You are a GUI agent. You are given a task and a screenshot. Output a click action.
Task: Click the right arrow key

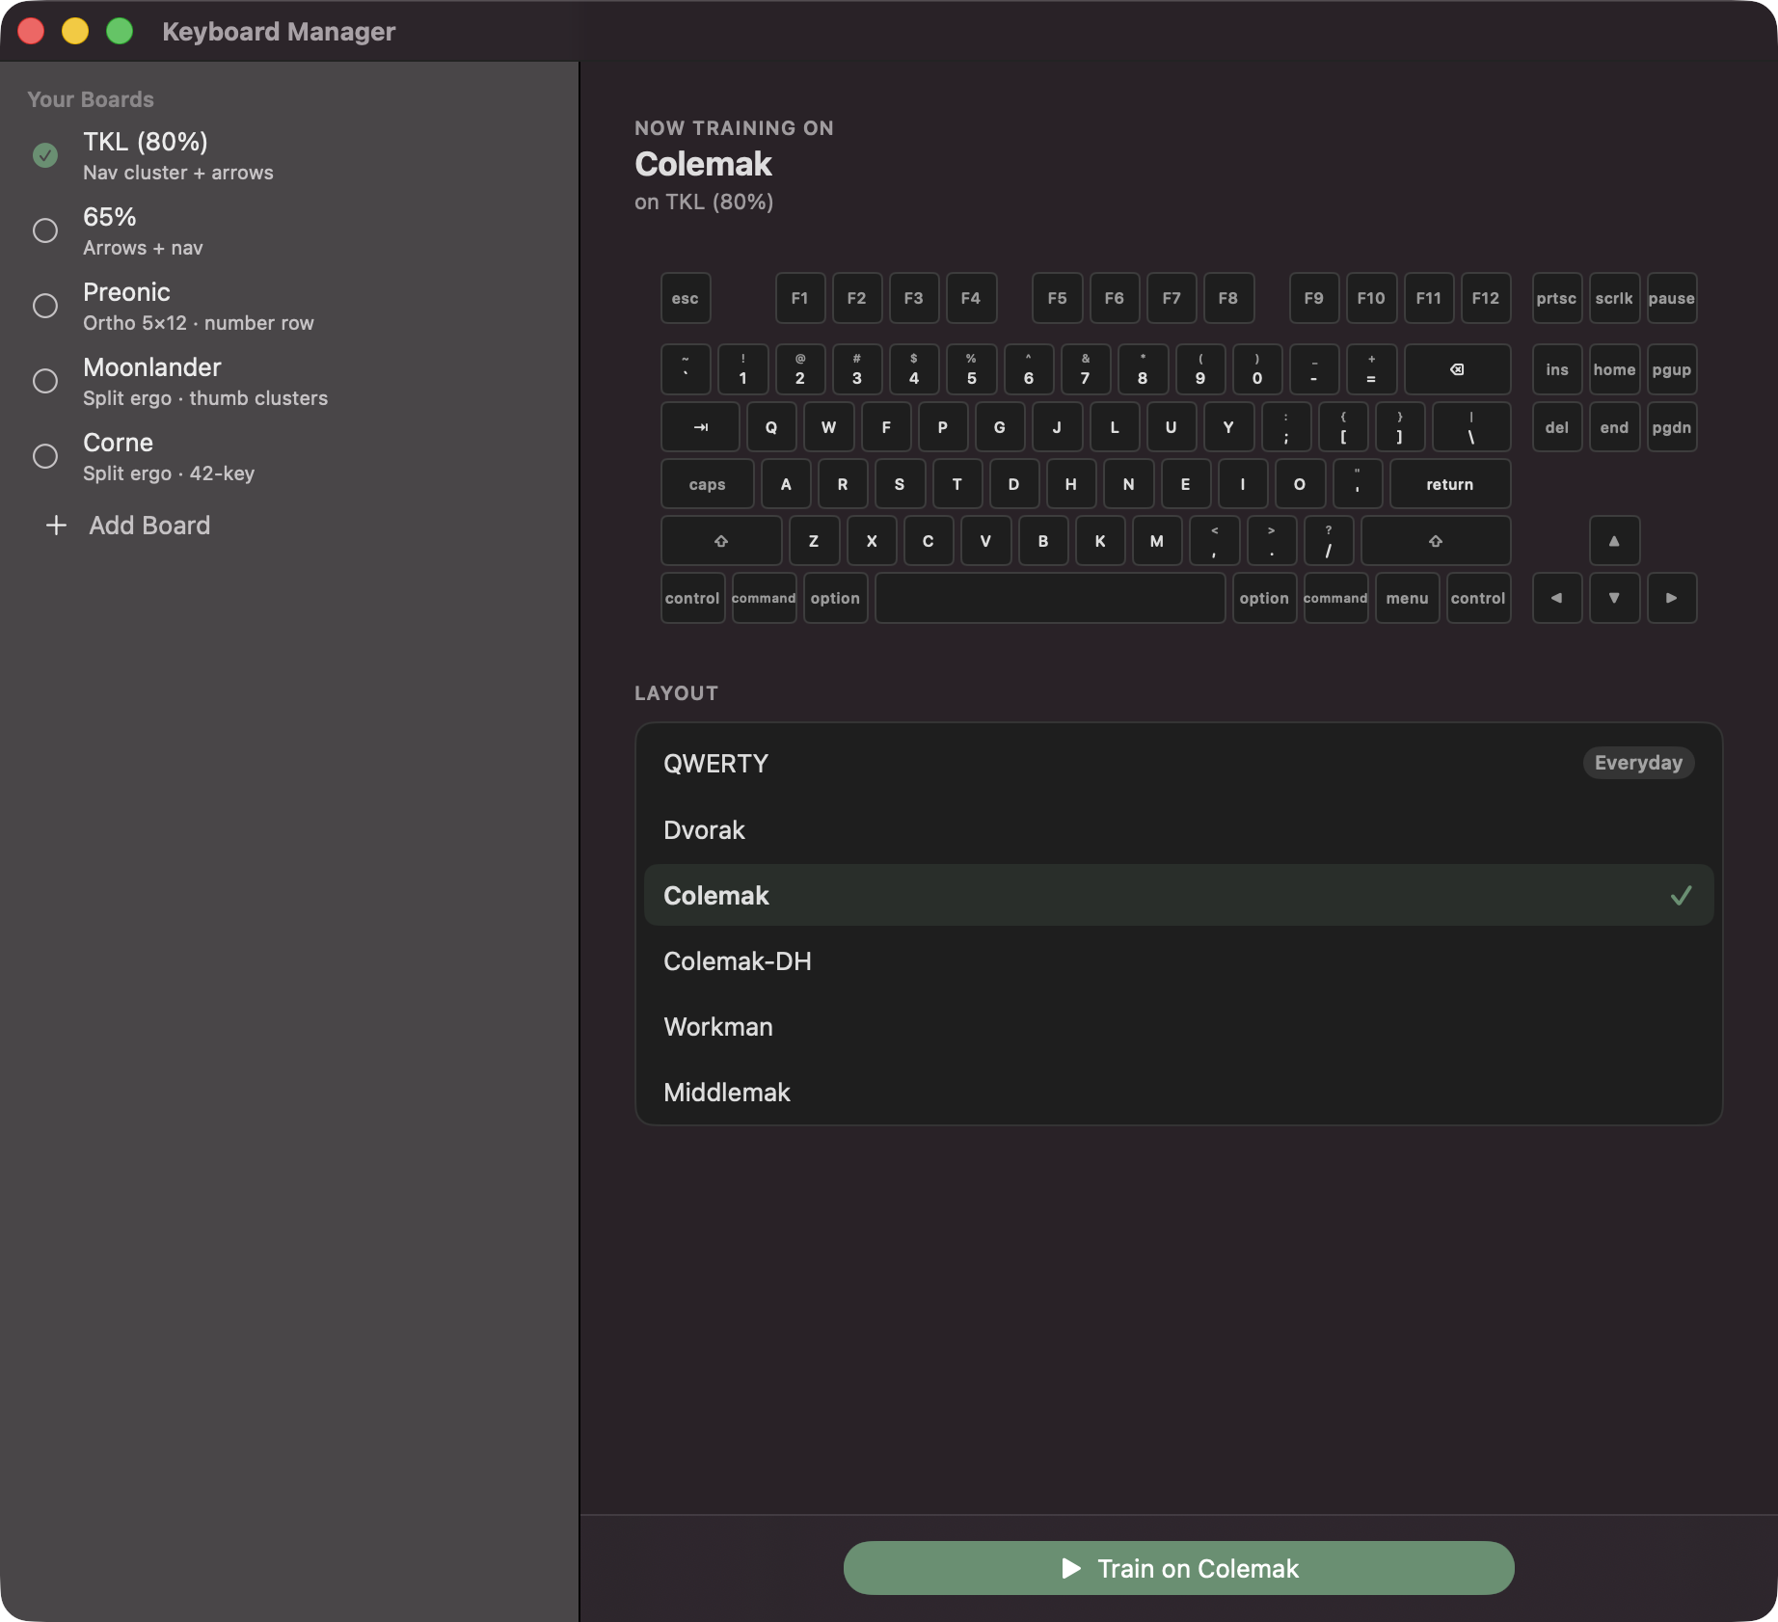(x=1672, y=598)
